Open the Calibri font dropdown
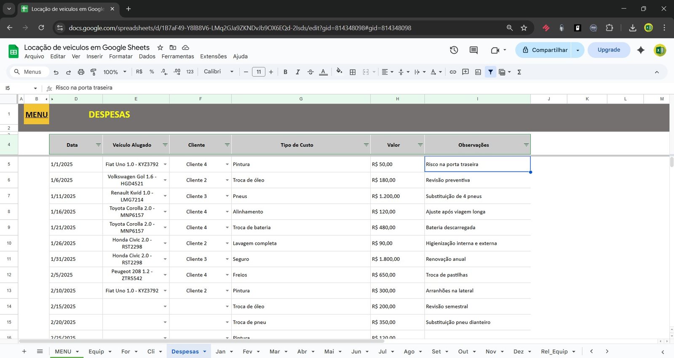This screenshot has height=358, width=674. tap(218, 72)
